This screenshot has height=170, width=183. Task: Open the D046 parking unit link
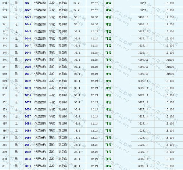28,38
